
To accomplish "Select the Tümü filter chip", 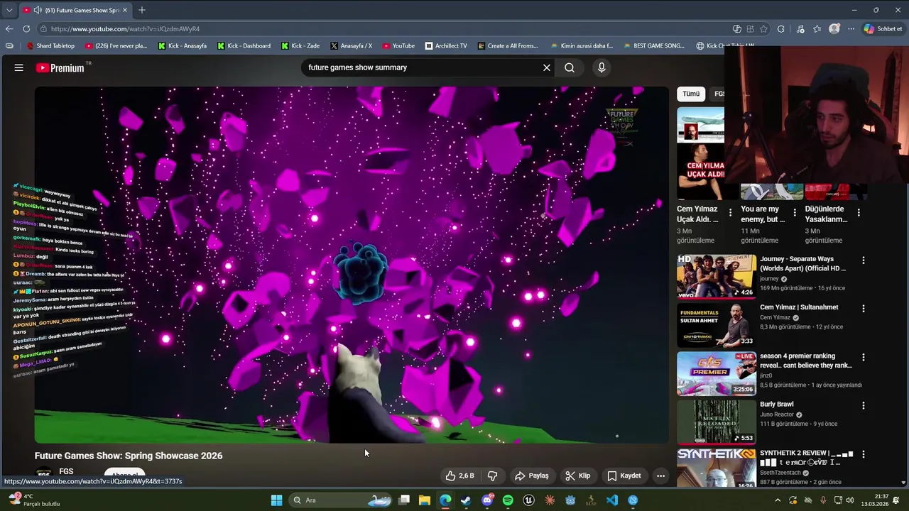I will click(x=691, y=94).
